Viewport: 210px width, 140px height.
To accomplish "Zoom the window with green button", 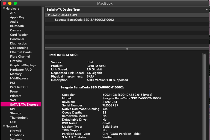I will 15,3.
